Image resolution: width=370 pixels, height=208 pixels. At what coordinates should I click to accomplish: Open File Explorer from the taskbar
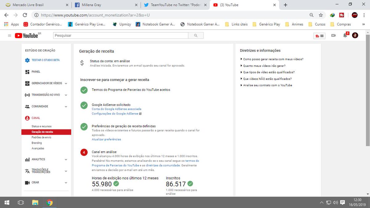tap(35, 202)
